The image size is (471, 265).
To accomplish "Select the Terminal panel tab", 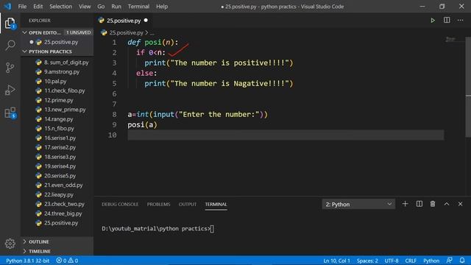I will [x=216, y=205].
